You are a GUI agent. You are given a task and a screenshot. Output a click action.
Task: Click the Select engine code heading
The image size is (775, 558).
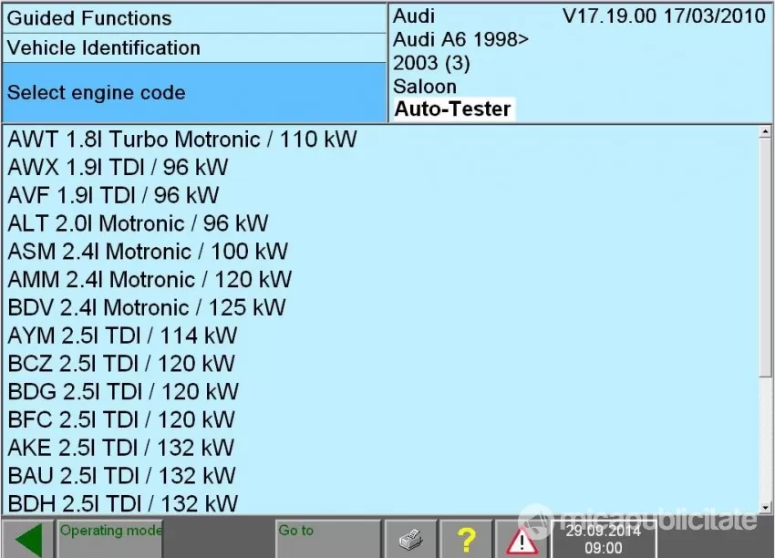click(193, 92)
